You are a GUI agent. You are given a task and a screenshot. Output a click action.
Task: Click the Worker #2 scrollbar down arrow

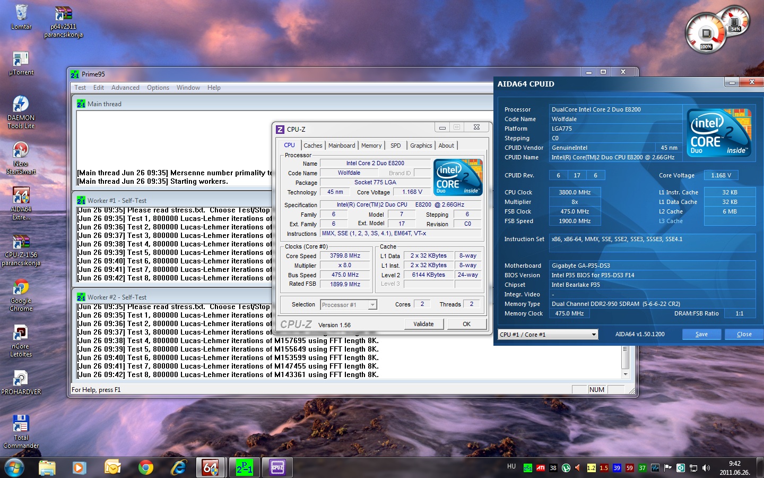tap(625, 374)
